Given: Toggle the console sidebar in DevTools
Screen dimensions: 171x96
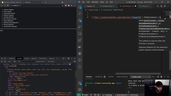Looking at the screenshot, I should coord(2,62).
